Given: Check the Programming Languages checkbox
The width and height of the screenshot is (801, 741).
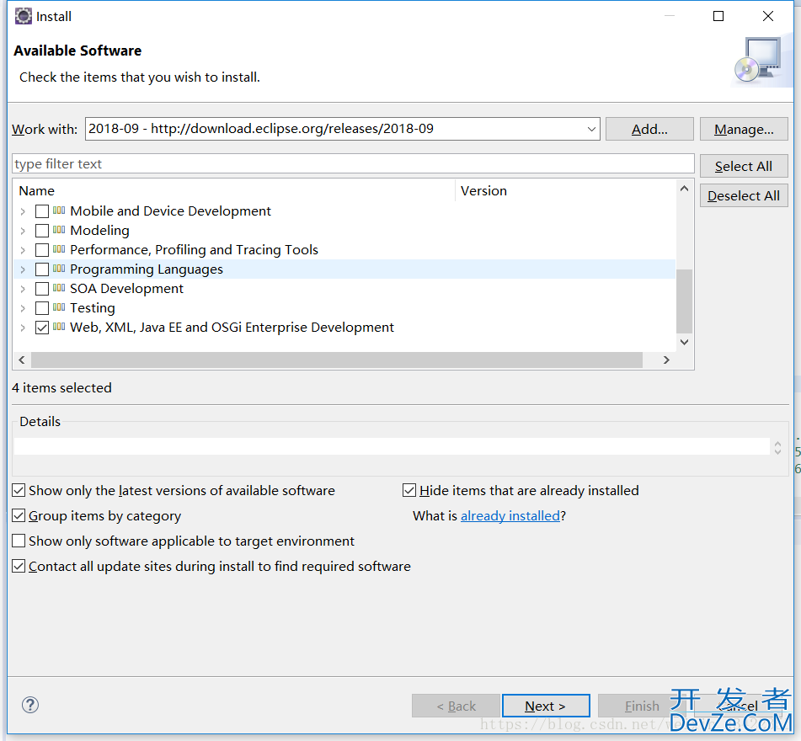Looking at the screenshot, I should coord(42,269).
